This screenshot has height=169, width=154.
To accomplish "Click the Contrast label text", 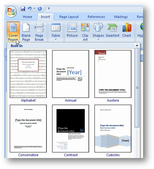I will (x=71, y=155).
